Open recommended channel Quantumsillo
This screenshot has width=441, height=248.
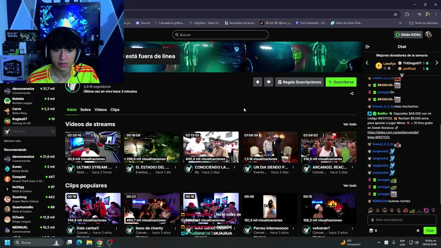point(29,209)
